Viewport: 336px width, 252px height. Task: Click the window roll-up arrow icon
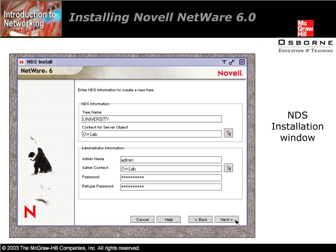(224, 62)
